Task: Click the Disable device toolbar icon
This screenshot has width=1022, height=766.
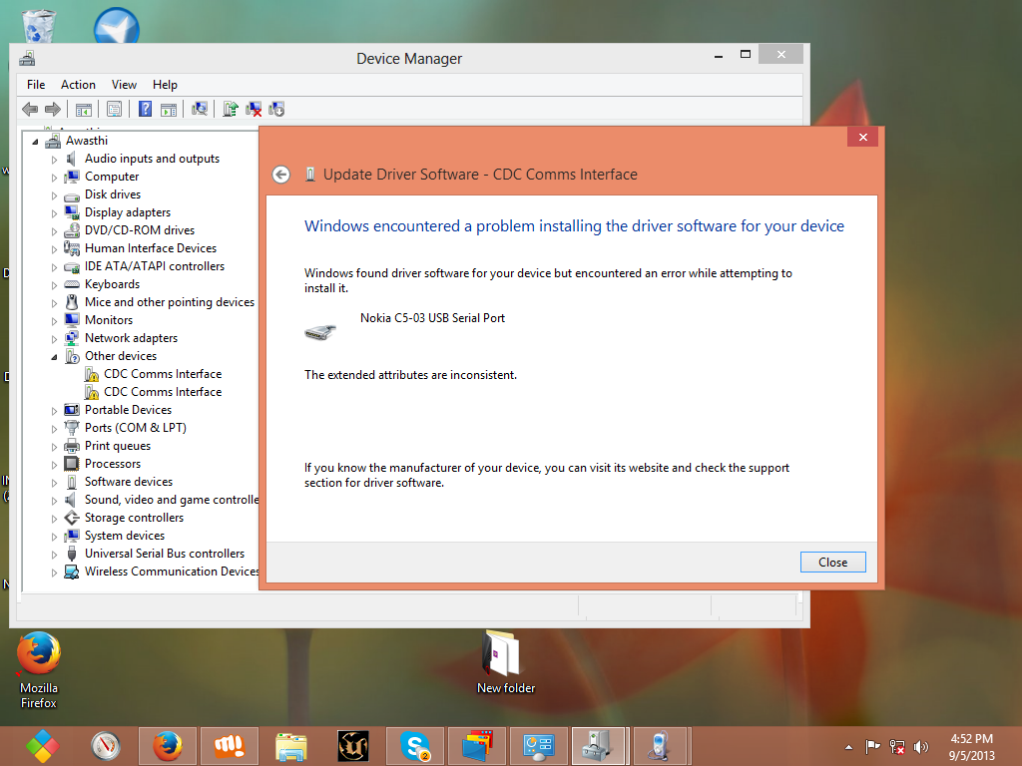Action: click(x=276, y=109)
